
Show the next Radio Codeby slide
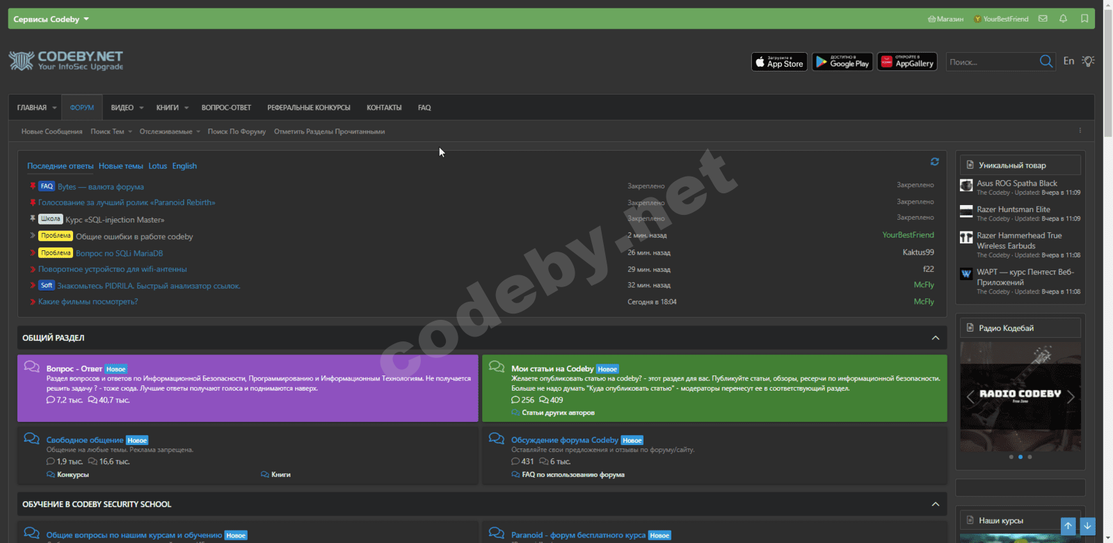click(1071, 397)
